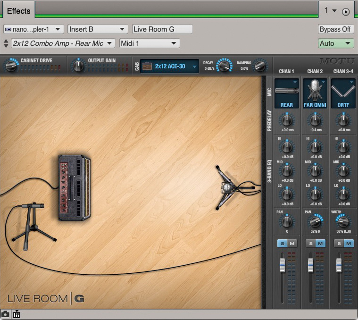Open the Auto automation dropdown
This screenshot has height=320, width=358.
(336, 43)
